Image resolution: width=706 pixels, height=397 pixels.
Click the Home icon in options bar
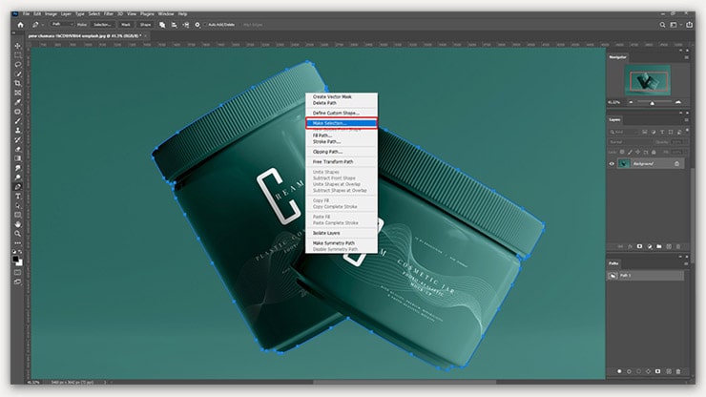19,24
